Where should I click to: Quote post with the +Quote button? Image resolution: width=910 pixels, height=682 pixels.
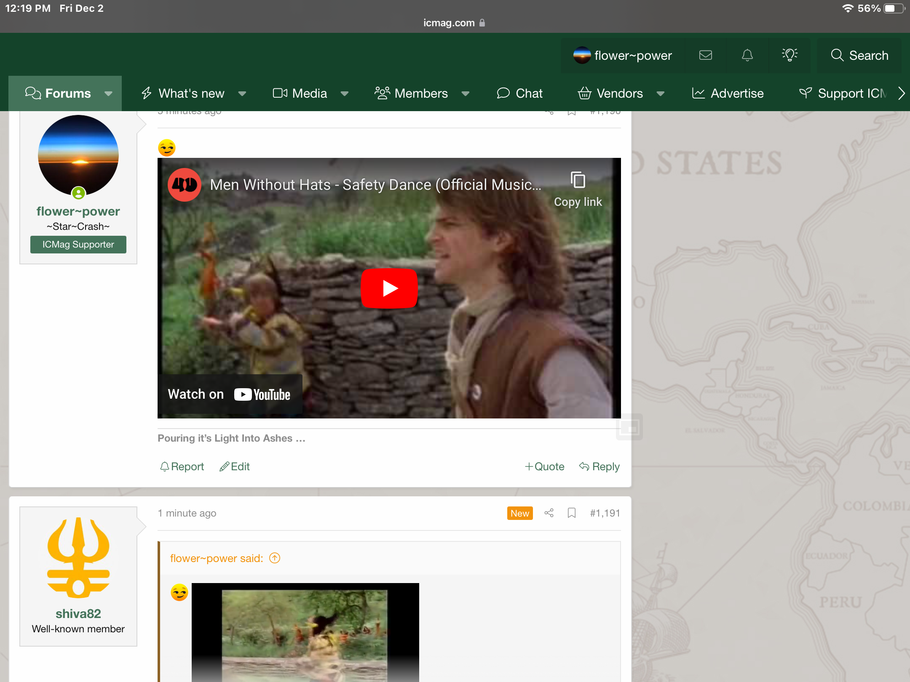544,466
